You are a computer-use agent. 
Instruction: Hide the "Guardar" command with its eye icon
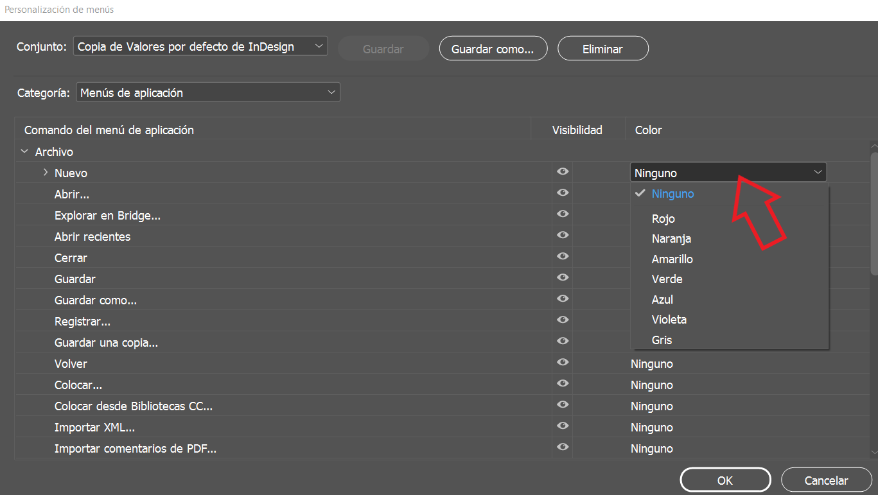click(562, 277)
